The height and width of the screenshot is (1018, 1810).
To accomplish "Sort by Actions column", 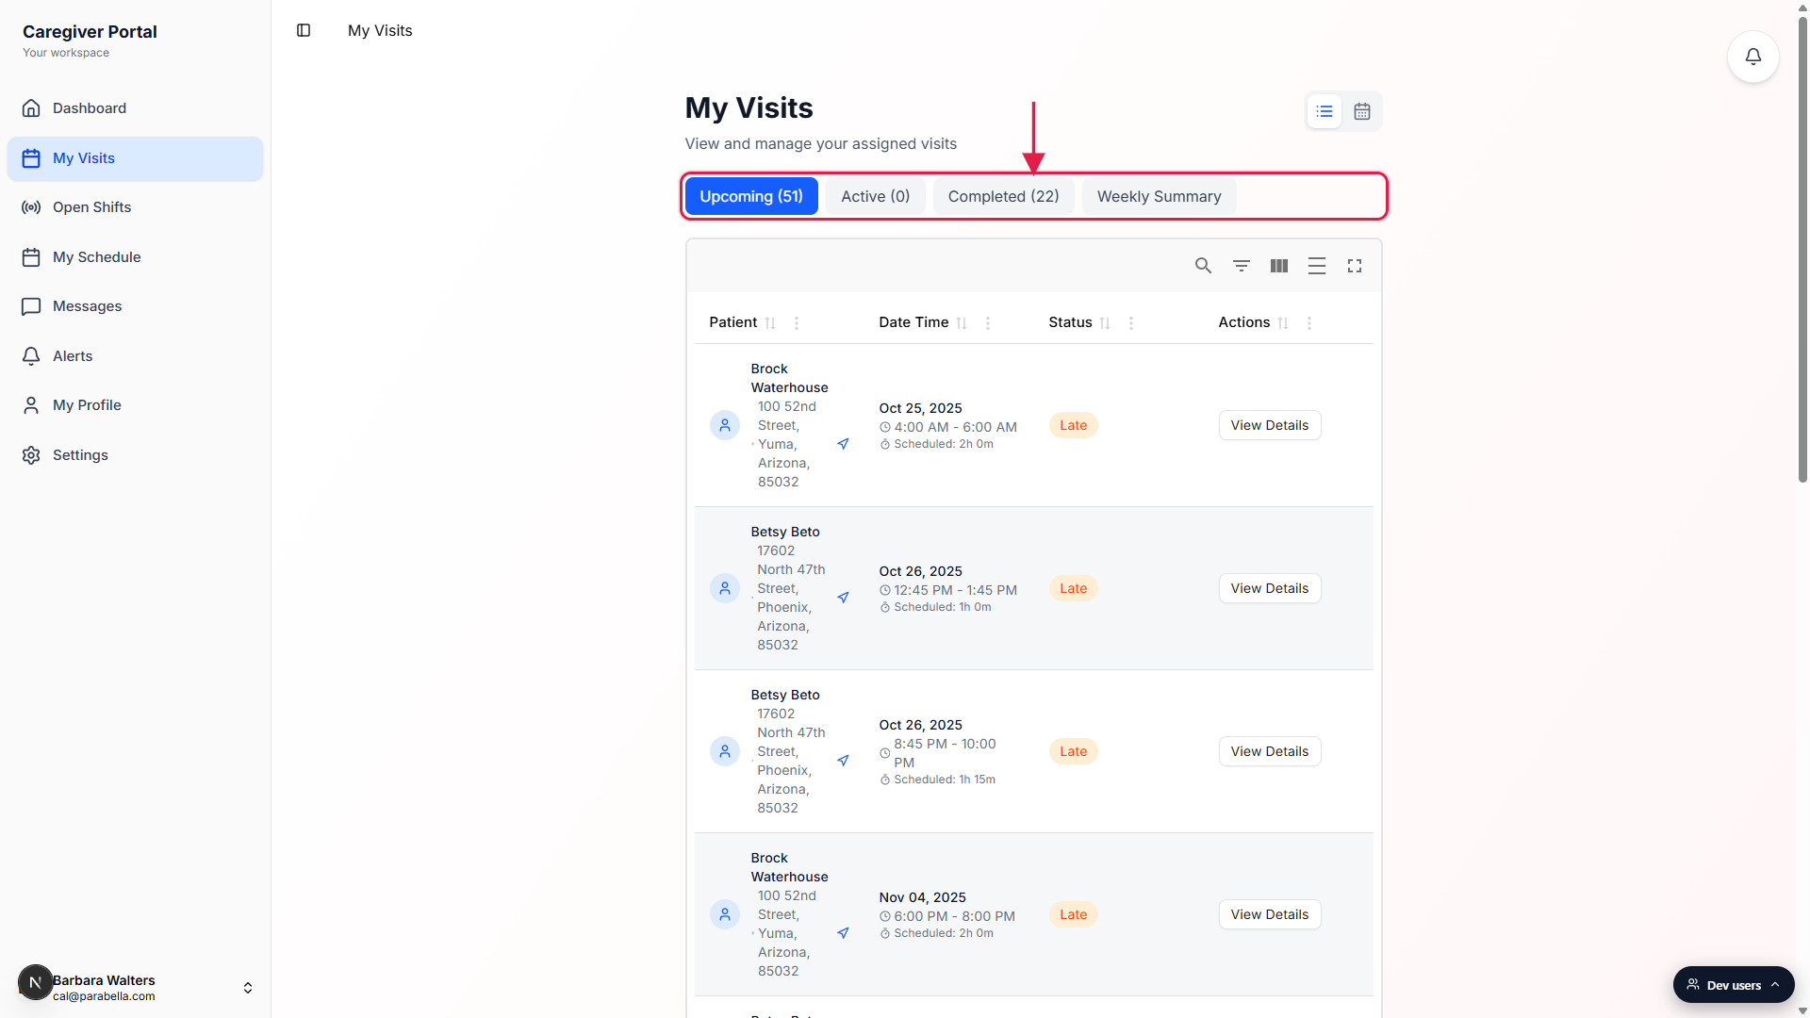I will click(x=1283, y=323).
